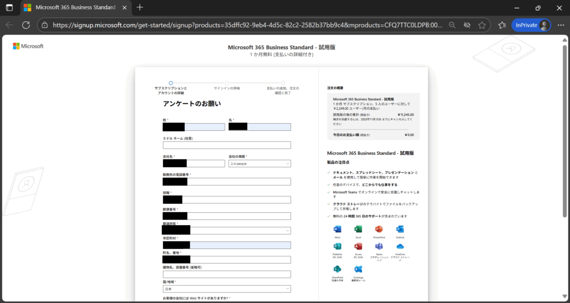
Task: Open browser settings and more menu
Action: tap(561, 25)
